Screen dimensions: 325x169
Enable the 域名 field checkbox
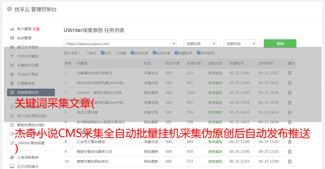click(88, 53)
